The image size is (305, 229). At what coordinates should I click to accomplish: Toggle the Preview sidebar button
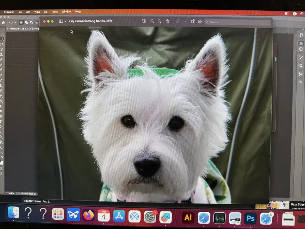[x=61, y=21]
